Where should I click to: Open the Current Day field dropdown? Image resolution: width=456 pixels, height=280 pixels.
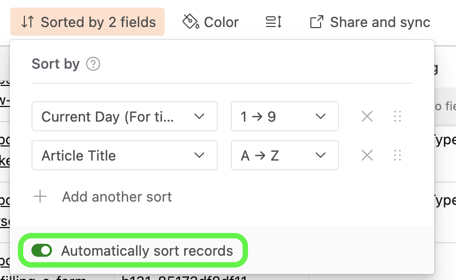click(125, 116)
